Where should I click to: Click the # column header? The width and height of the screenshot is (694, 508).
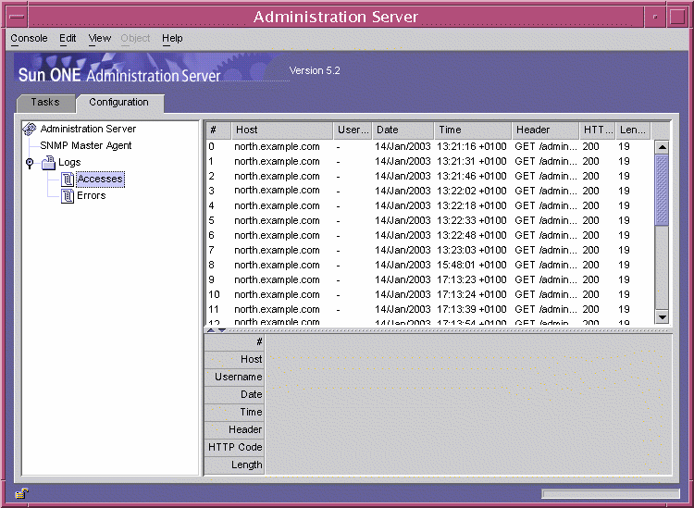218,130
